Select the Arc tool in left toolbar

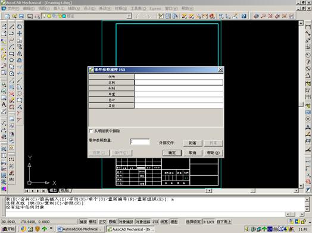(12, 47)
